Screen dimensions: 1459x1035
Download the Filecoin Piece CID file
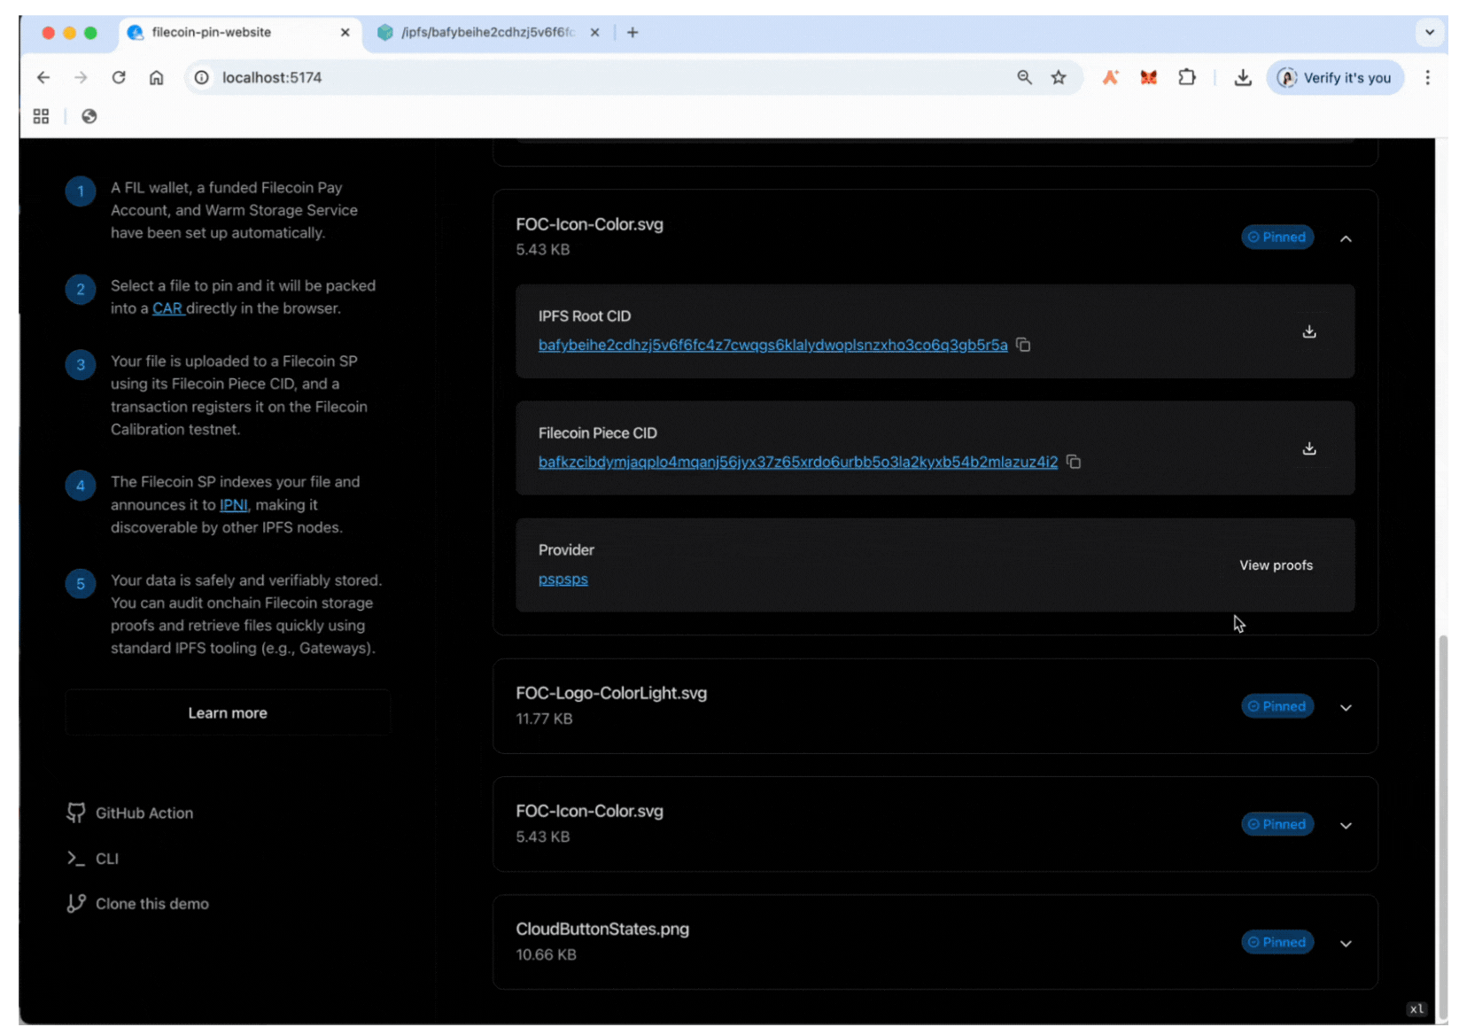pyautogui.click(x=1308, y=448)
